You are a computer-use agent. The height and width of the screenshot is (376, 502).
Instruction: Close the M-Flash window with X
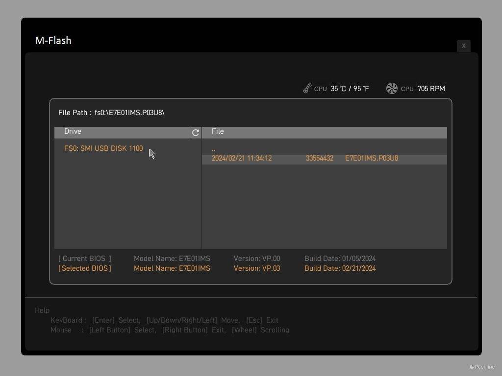463,46
